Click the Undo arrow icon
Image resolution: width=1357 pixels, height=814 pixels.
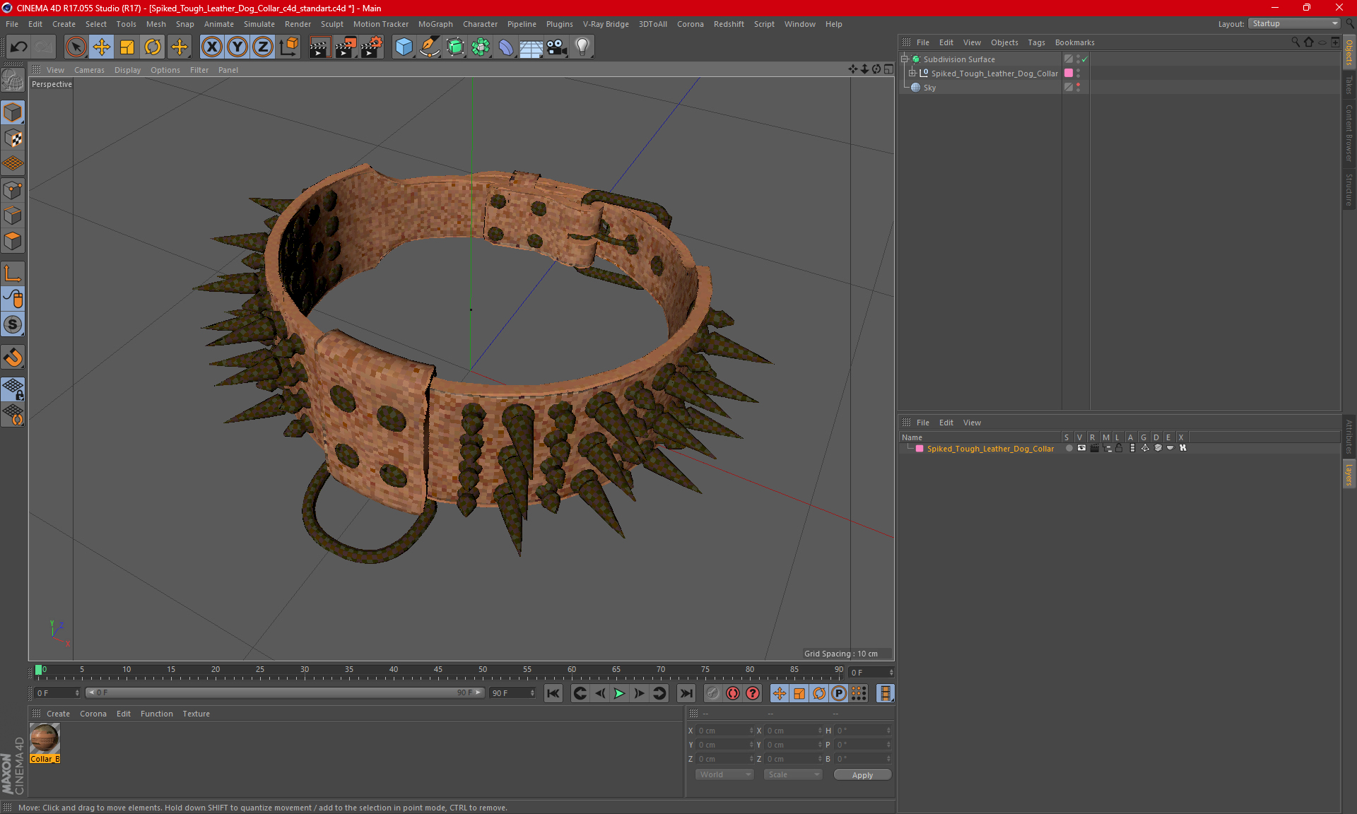pos(18,47)
